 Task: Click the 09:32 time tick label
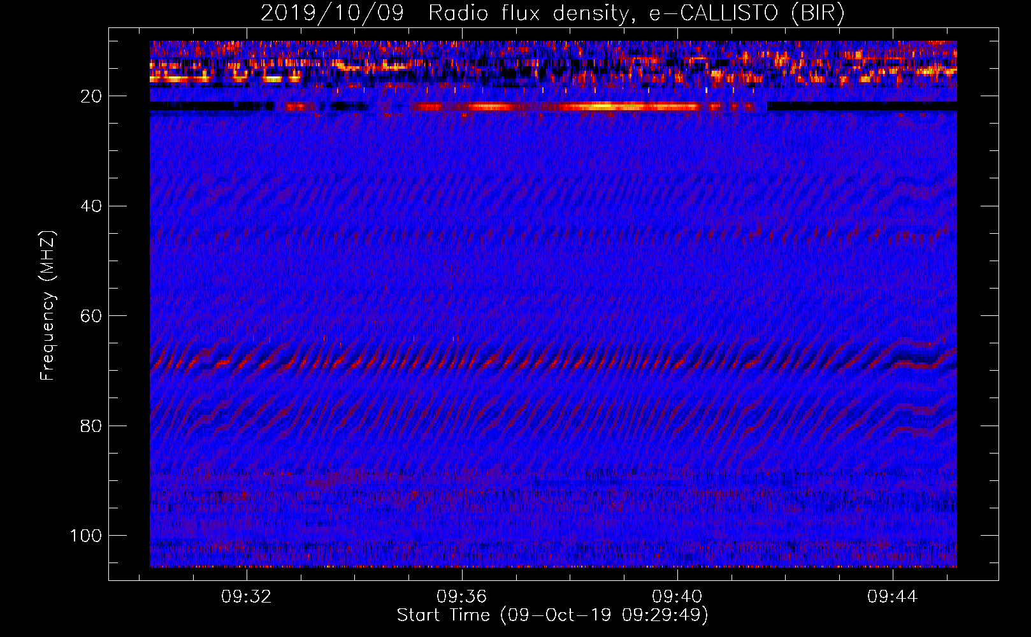(x=247, y=597)
